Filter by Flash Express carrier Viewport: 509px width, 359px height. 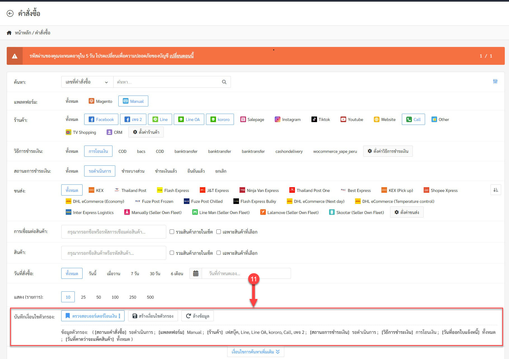point(173,191)
